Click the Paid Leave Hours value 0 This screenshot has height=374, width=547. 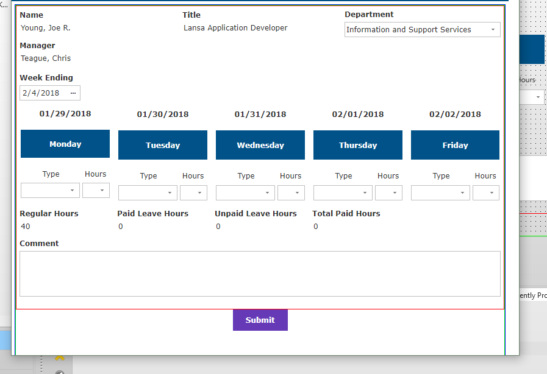pos(121,227)
